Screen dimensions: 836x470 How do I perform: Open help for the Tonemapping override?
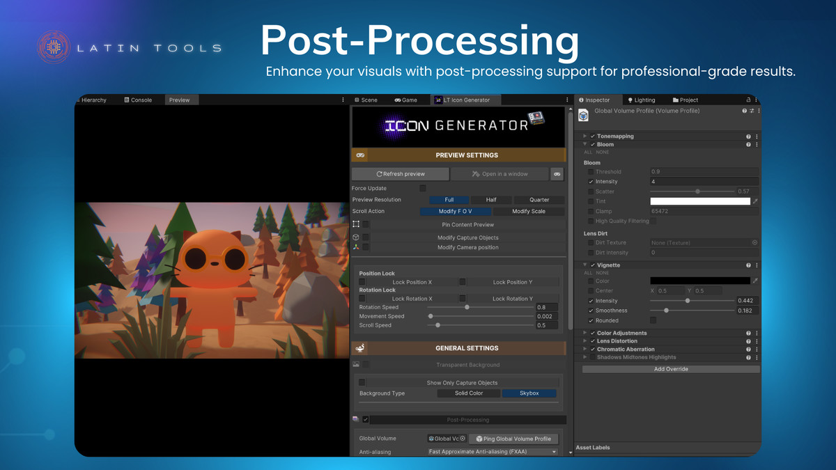pos(749,136)
